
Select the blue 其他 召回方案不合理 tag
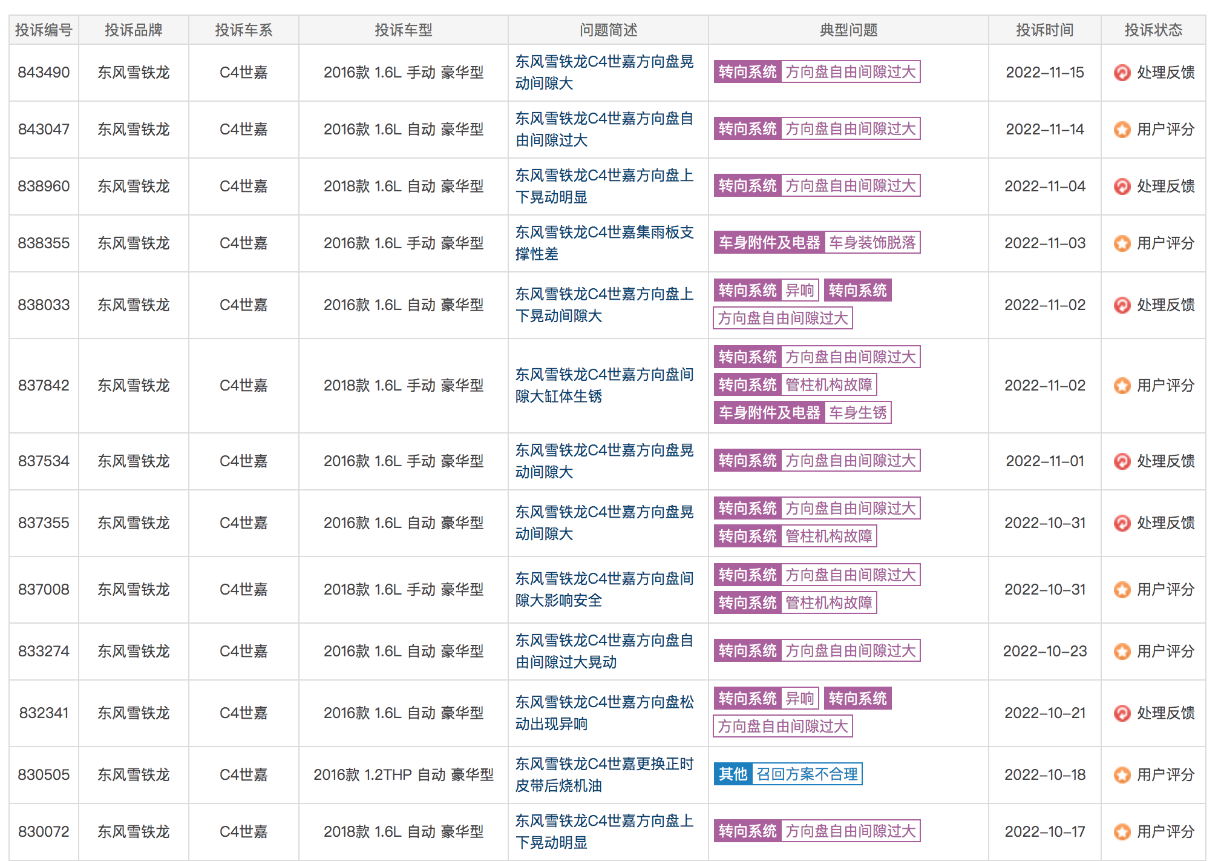click(788, 774)
